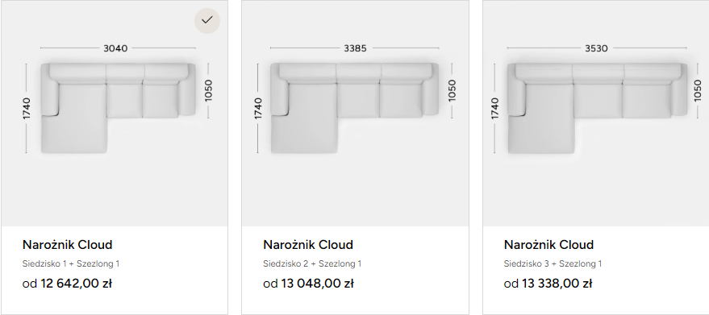Click the price od 13 048,00 zł
Viewport: 709px width, 315px height.
click(x=308, y=284)
